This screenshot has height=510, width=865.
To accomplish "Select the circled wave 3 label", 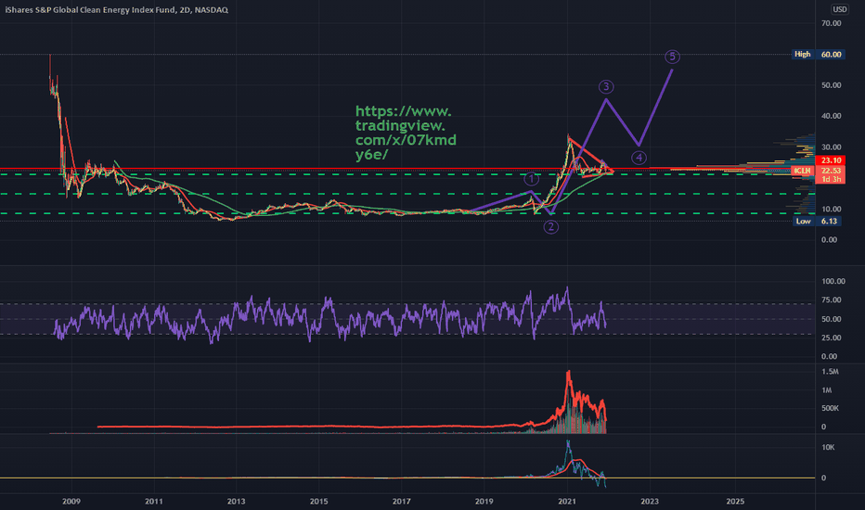I will point(606,86).
